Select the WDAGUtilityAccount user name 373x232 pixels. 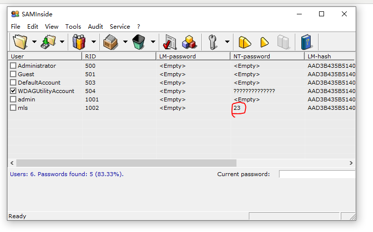(x=46, y=91)
